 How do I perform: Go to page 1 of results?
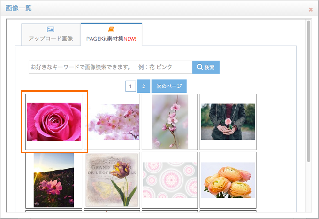click(130, 86)
